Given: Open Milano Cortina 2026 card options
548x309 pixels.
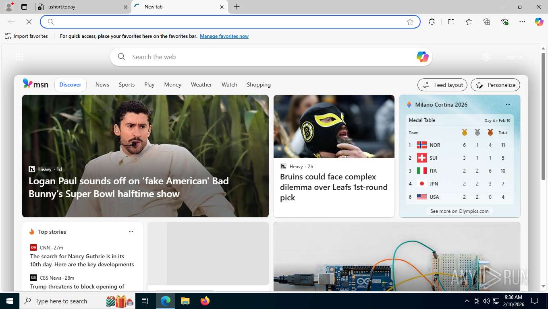Looking at the screenshot, I should (508, 105).
